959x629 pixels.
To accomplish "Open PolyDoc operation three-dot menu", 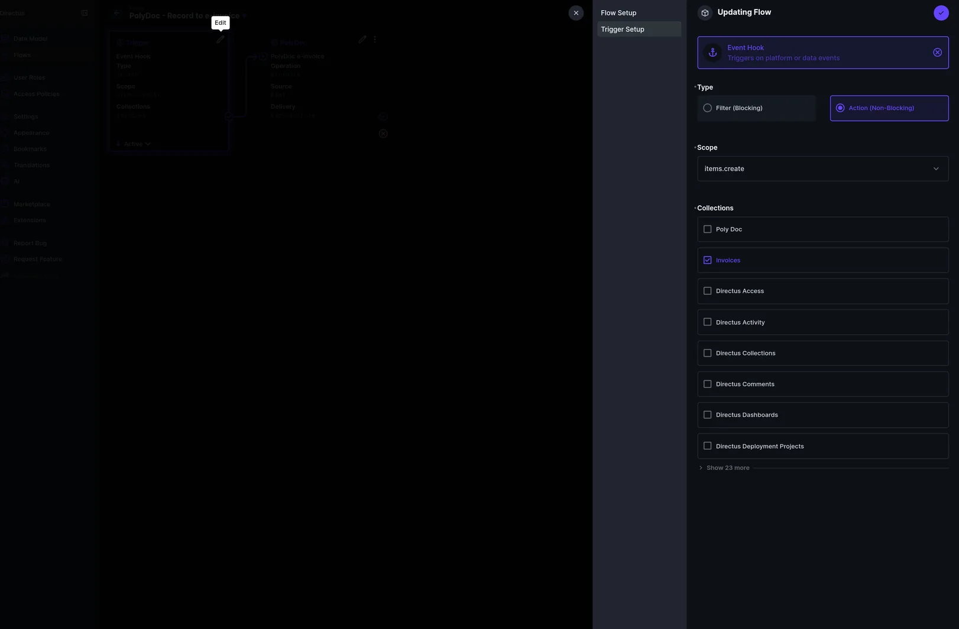I will tap(375, 40).
